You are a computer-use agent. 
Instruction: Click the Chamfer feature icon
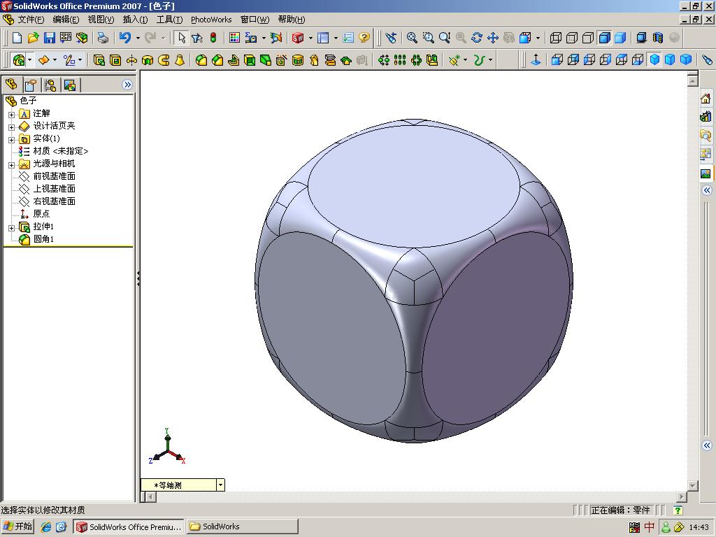(x=217, y=60)
